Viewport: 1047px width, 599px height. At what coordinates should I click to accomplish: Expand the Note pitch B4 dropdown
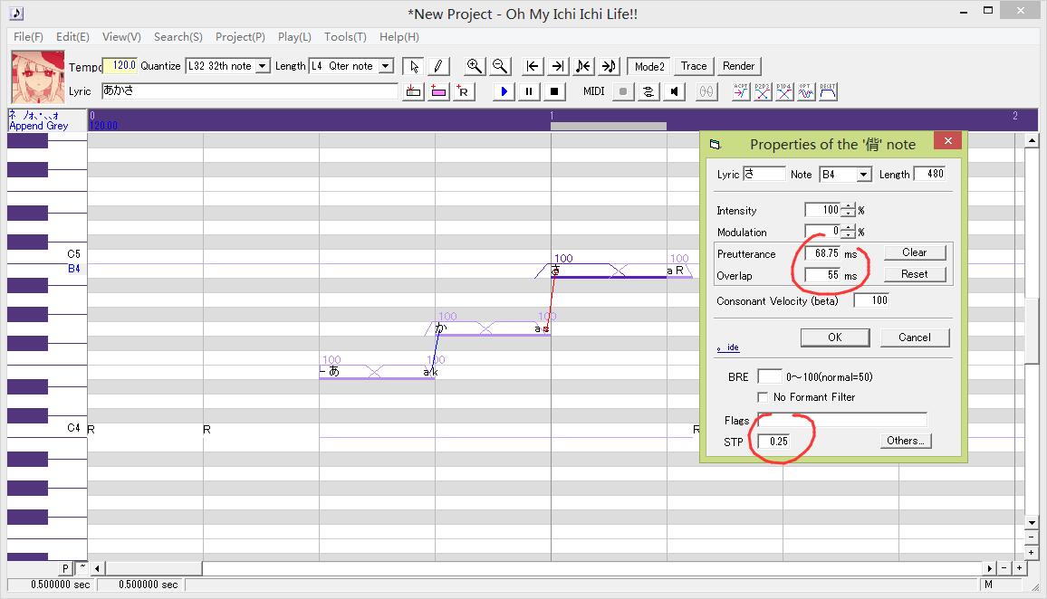863,175
